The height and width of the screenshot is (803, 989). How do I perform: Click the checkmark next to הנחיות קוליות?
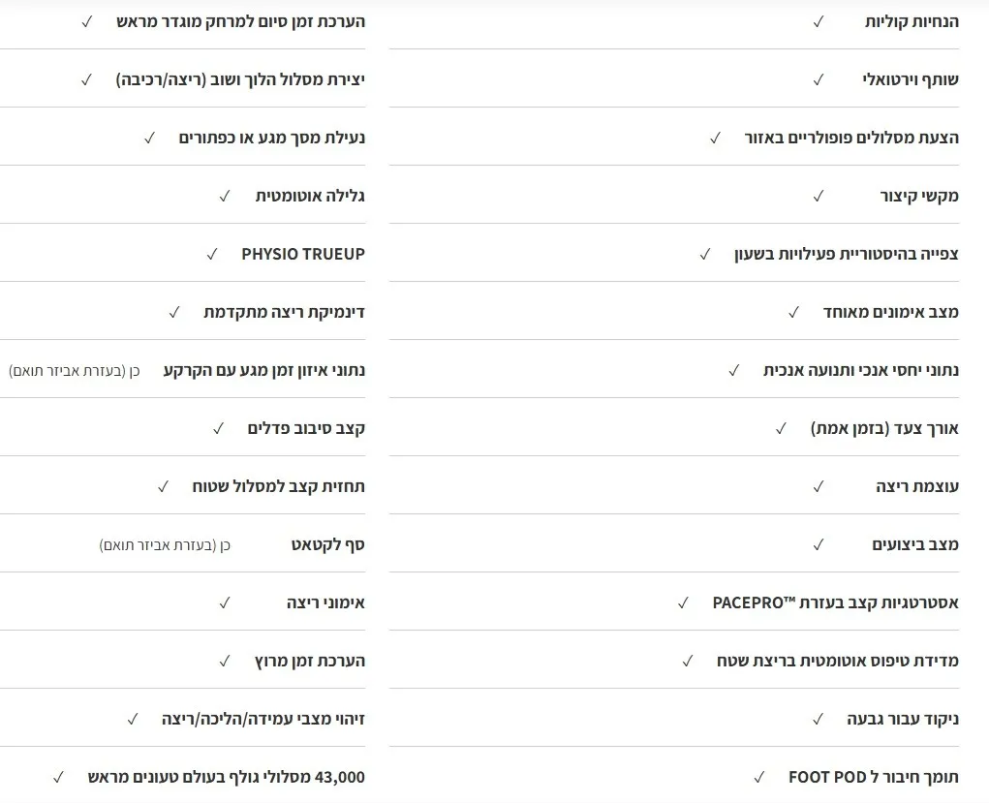coord(819,21)
